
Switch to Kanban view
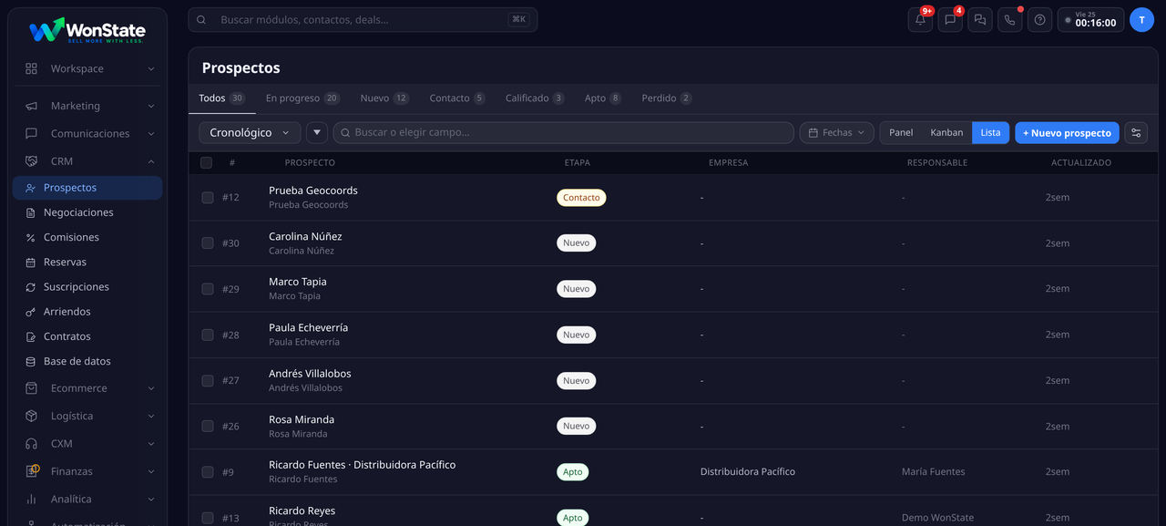(x=946, y=132)
